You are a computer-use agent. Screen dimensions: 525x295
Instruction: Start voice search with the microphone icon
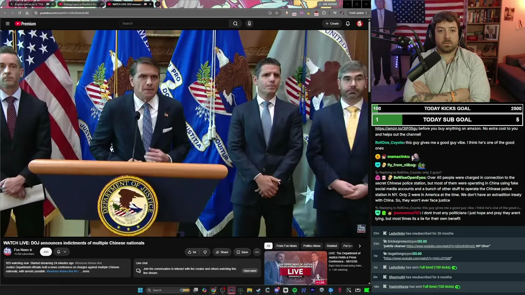coord(249,24)
